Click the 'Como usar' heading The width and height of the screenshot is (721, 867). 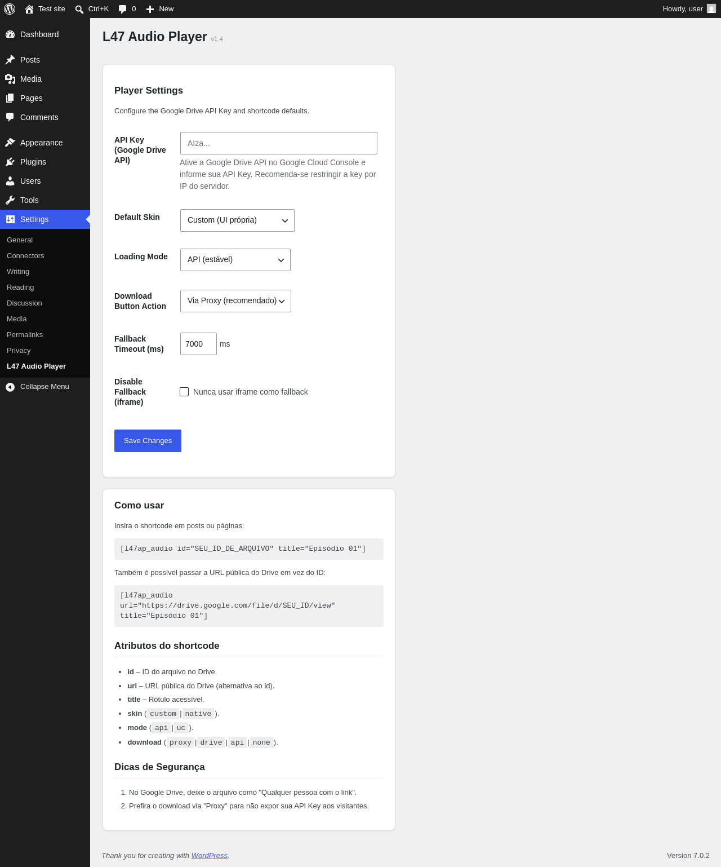[x=139, y=506]
